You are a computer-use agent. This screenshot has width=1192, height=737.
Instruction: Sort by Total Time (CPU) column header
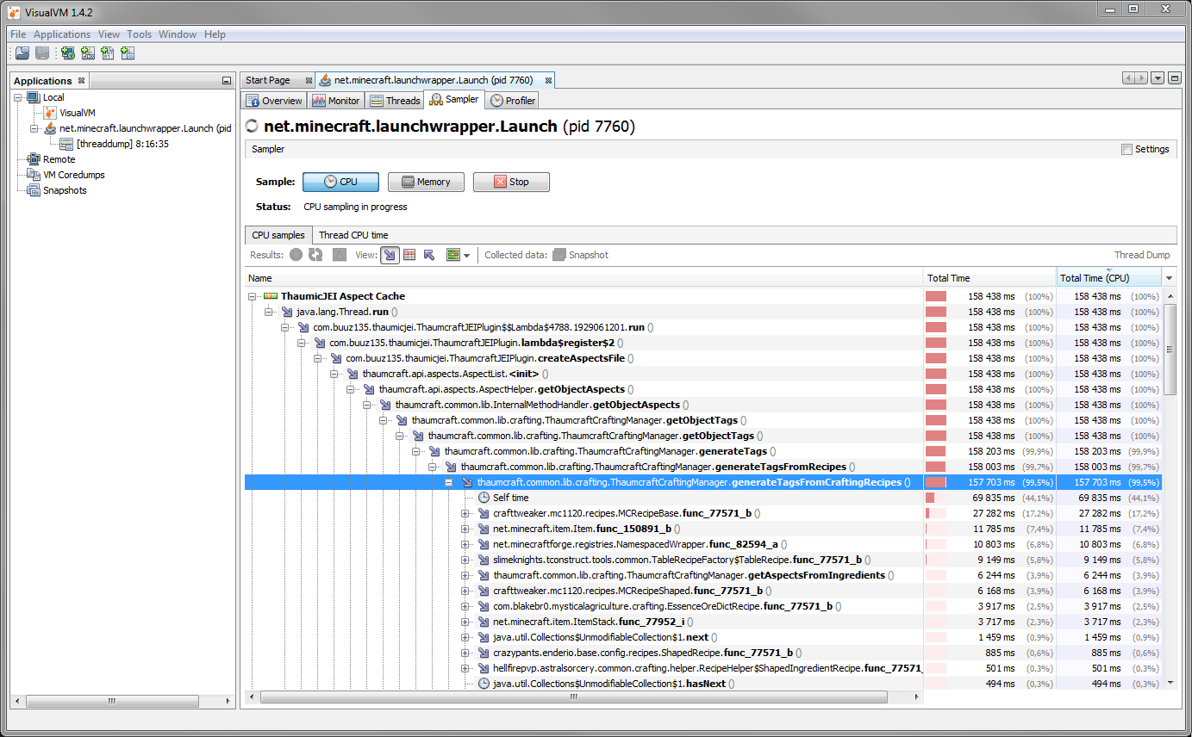point(1109,278)
